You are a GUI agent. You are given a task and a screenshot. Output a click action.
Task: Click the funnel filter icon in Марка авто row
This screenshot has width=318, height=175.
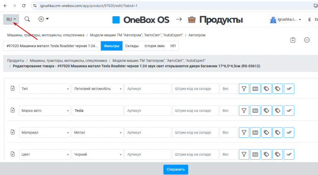(x=244, y=110)
